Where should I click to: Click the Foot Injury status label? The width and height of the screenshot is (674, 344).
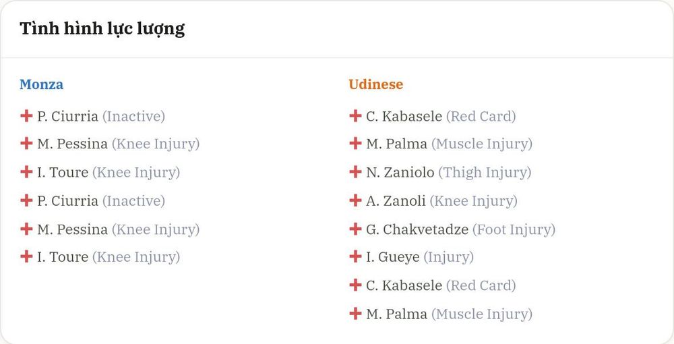coord(514,229)
